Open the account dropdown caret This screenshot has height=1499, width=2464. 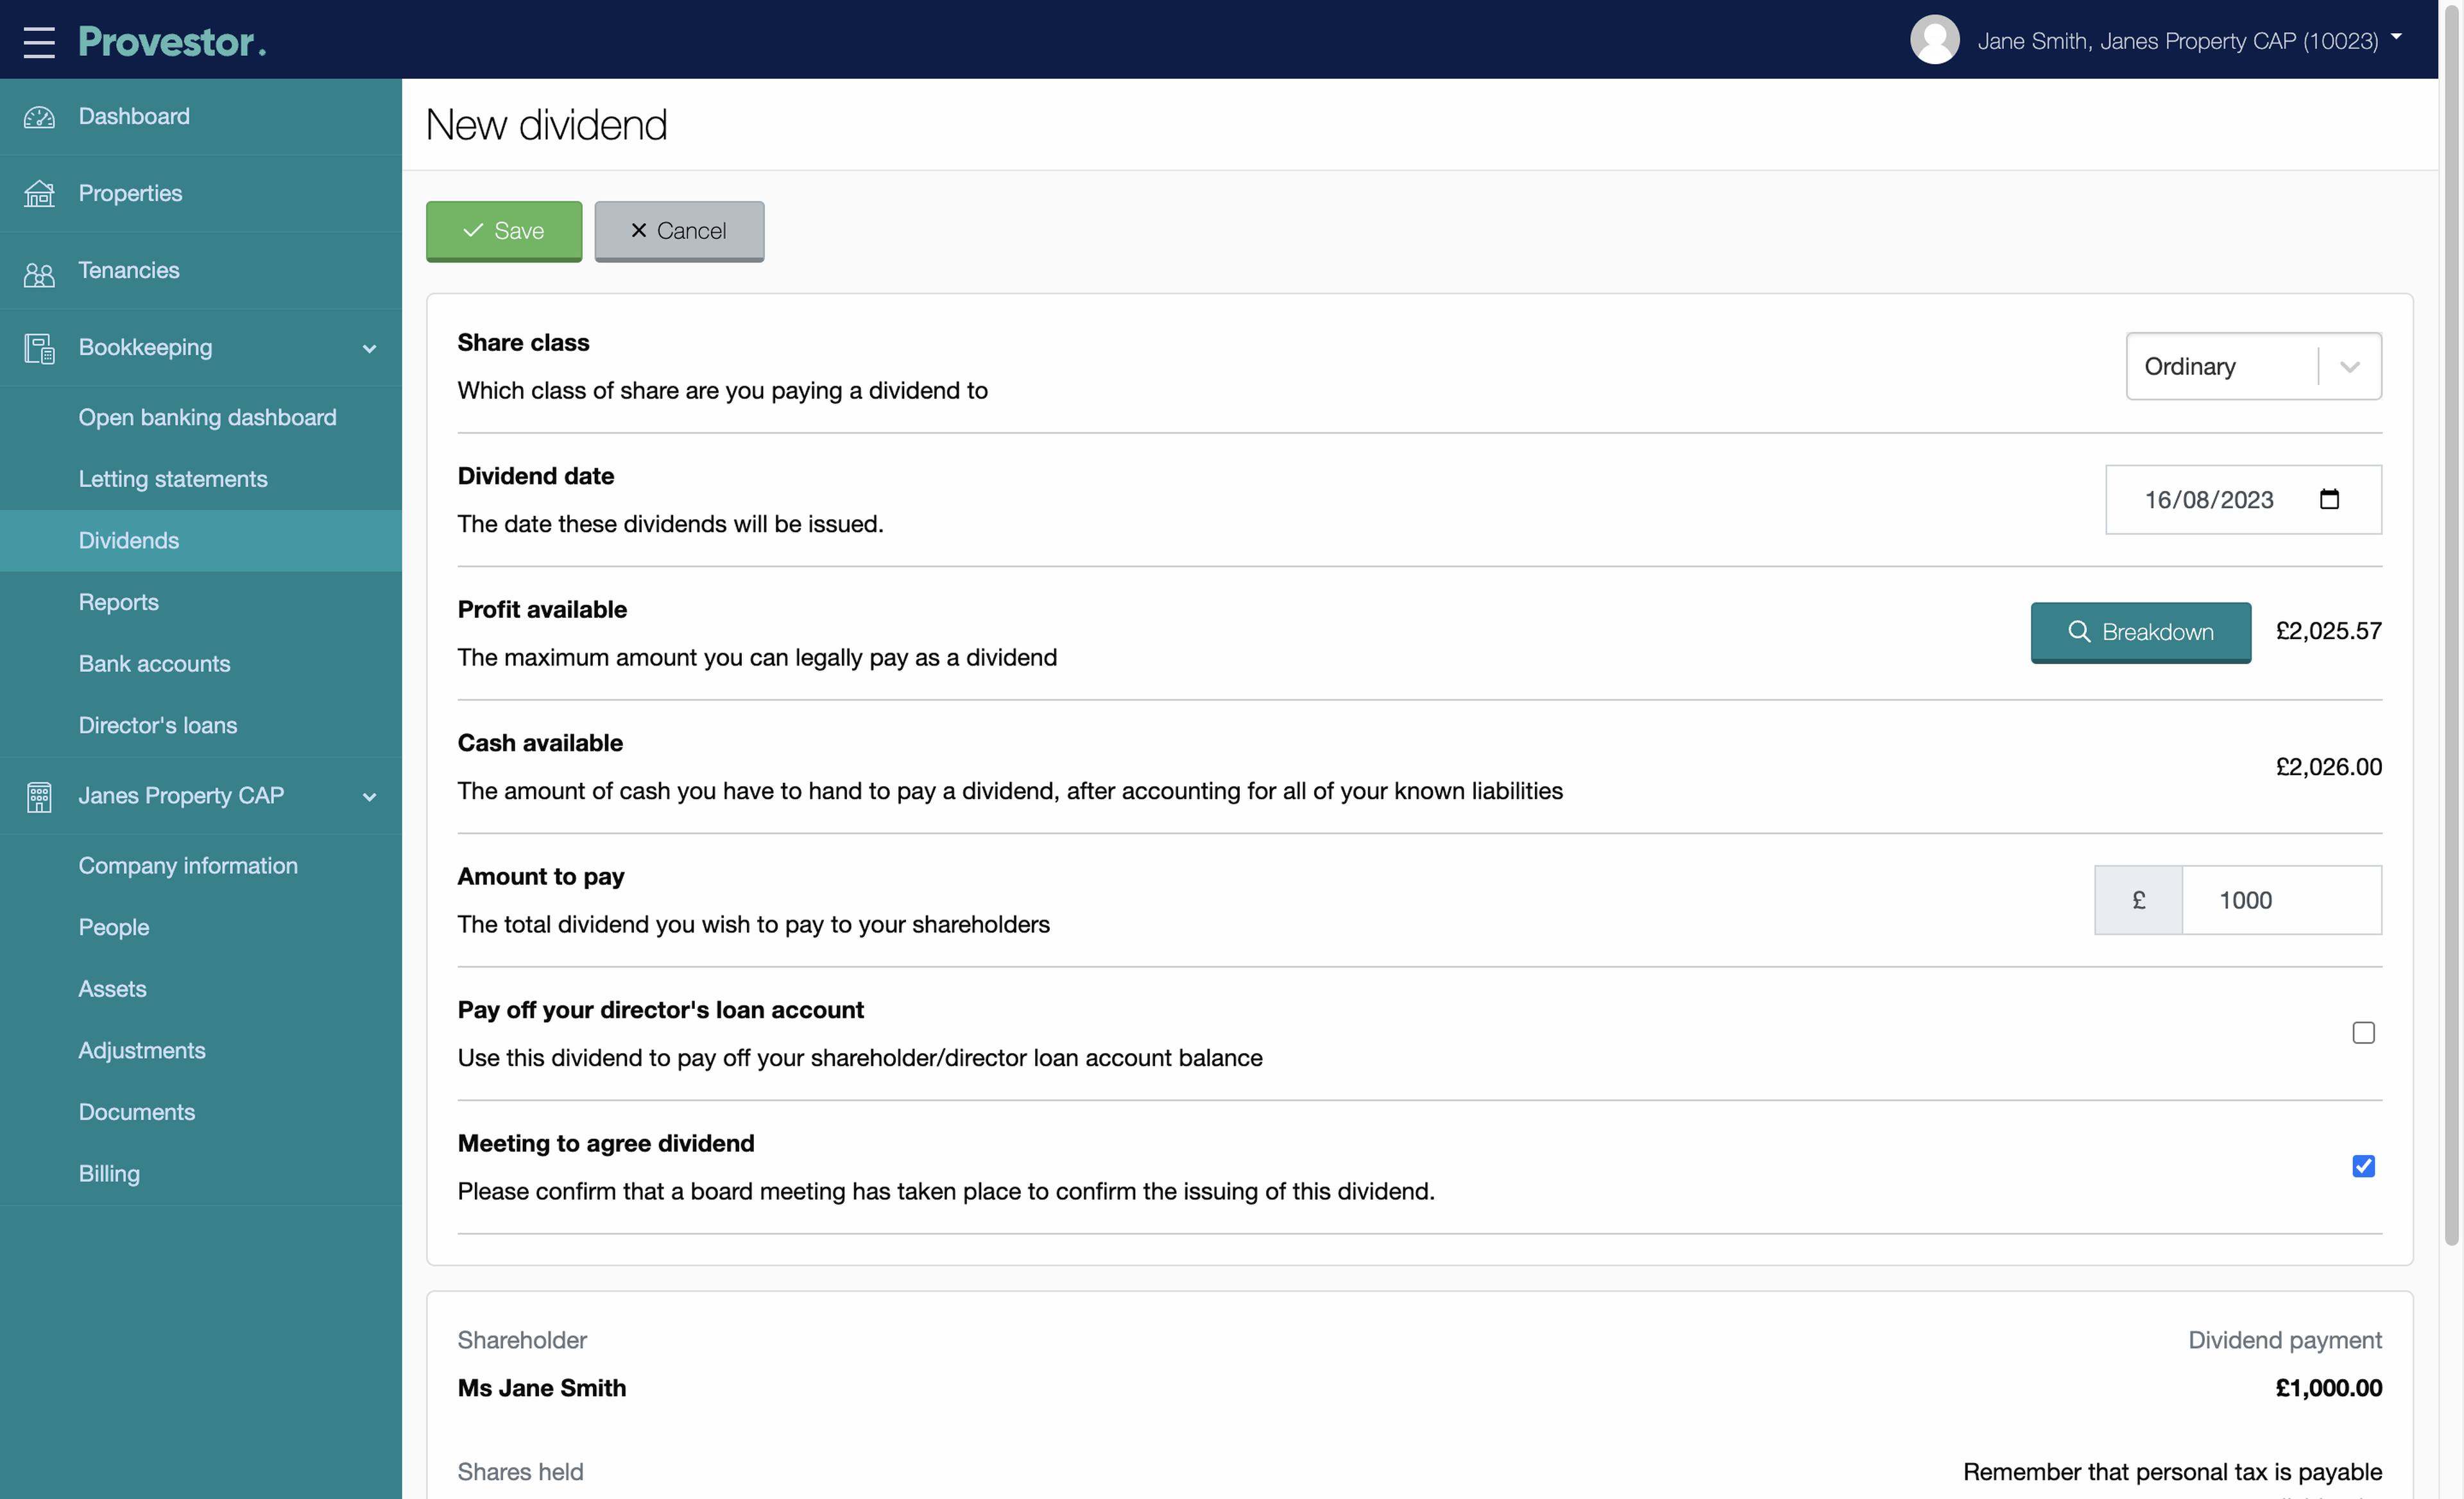coord(2396,38)
